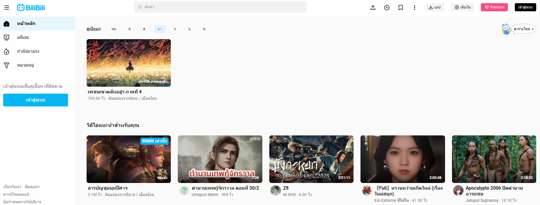Open the อนิเมะ sidebar menu item

23,37
